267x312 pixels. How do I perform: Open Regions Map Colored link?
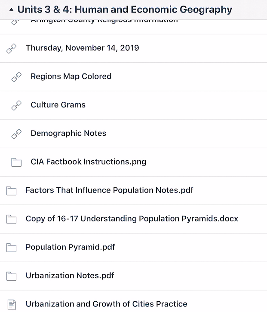click(x=71, y=76)
